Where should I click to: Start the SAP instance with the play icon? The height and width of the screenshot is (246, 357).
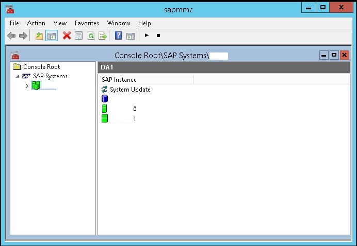coord(147,35)
